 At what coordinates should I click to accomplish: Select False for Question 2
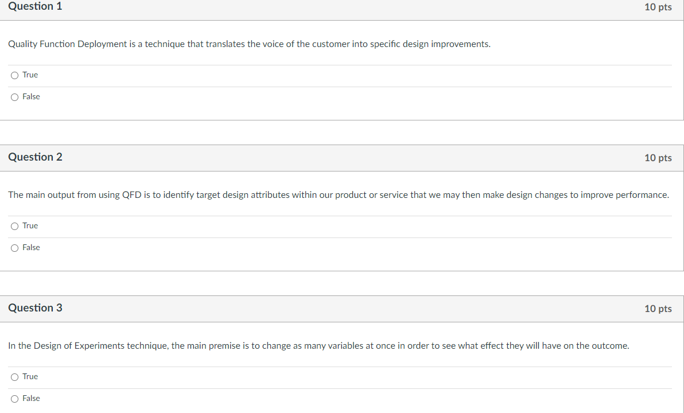point(14,247)
